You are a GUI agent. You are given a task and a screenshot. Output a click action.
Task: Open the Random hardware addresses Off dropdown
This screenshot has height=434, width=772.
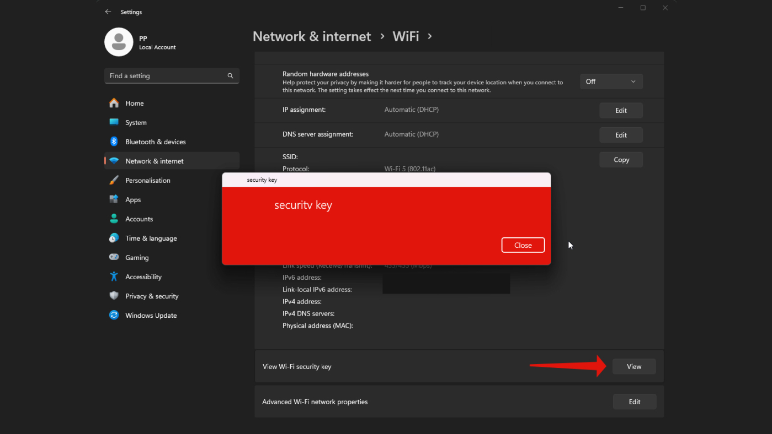pyautogui.click(x=611, y=81)
